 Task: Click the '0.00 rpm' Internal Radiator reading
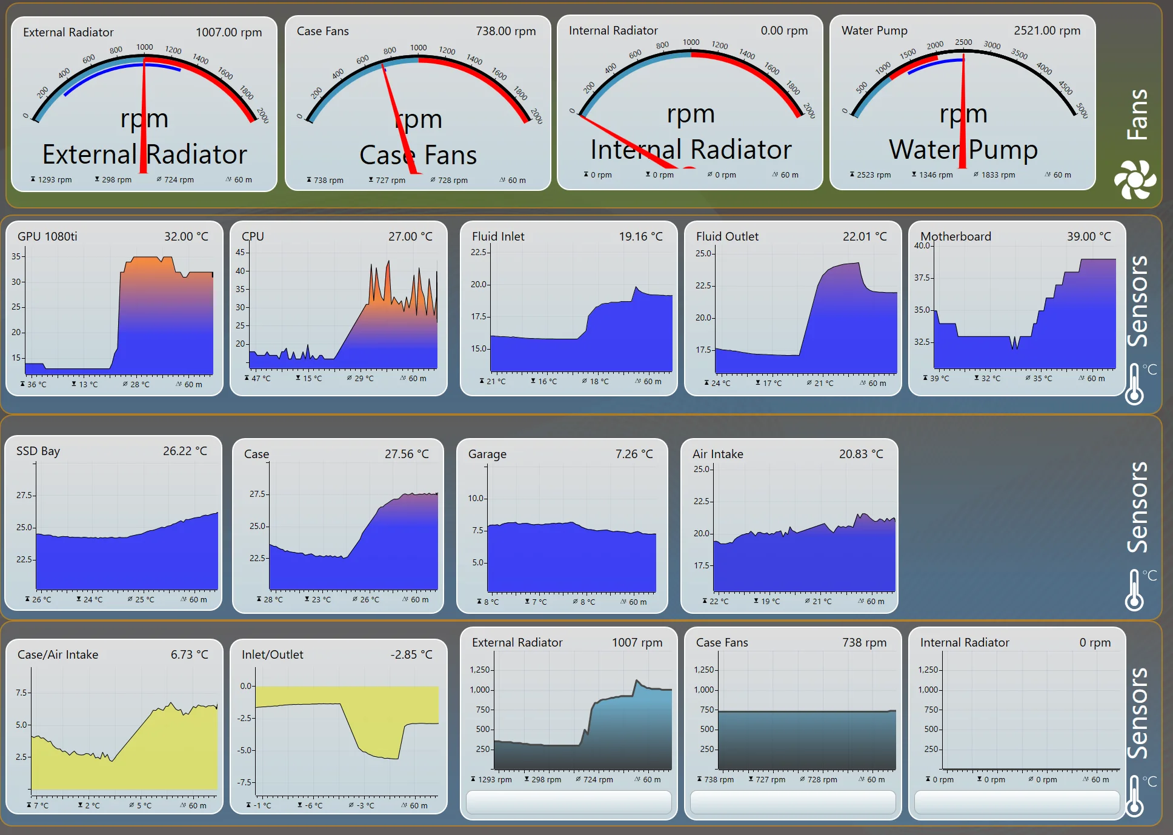tap(784, 30)
